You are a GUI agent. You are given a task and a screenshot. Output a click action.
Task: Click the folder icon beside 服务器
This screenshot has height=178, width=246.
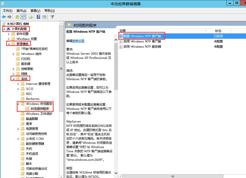18,64
